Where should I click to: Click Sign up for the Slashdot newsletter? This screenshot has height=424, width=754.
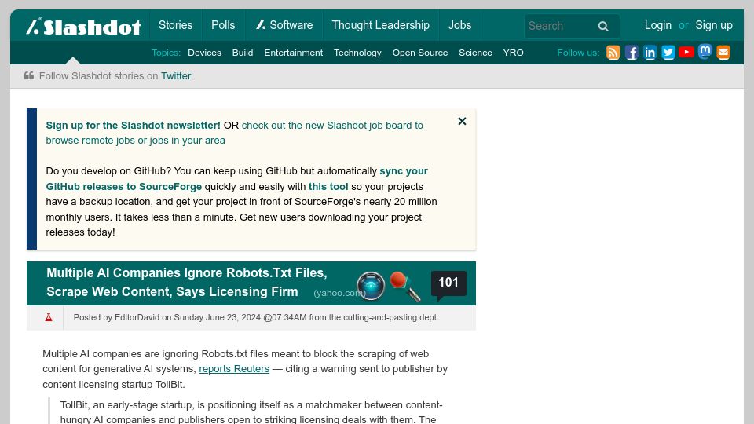pyautogui.click(x=134, y=126)
